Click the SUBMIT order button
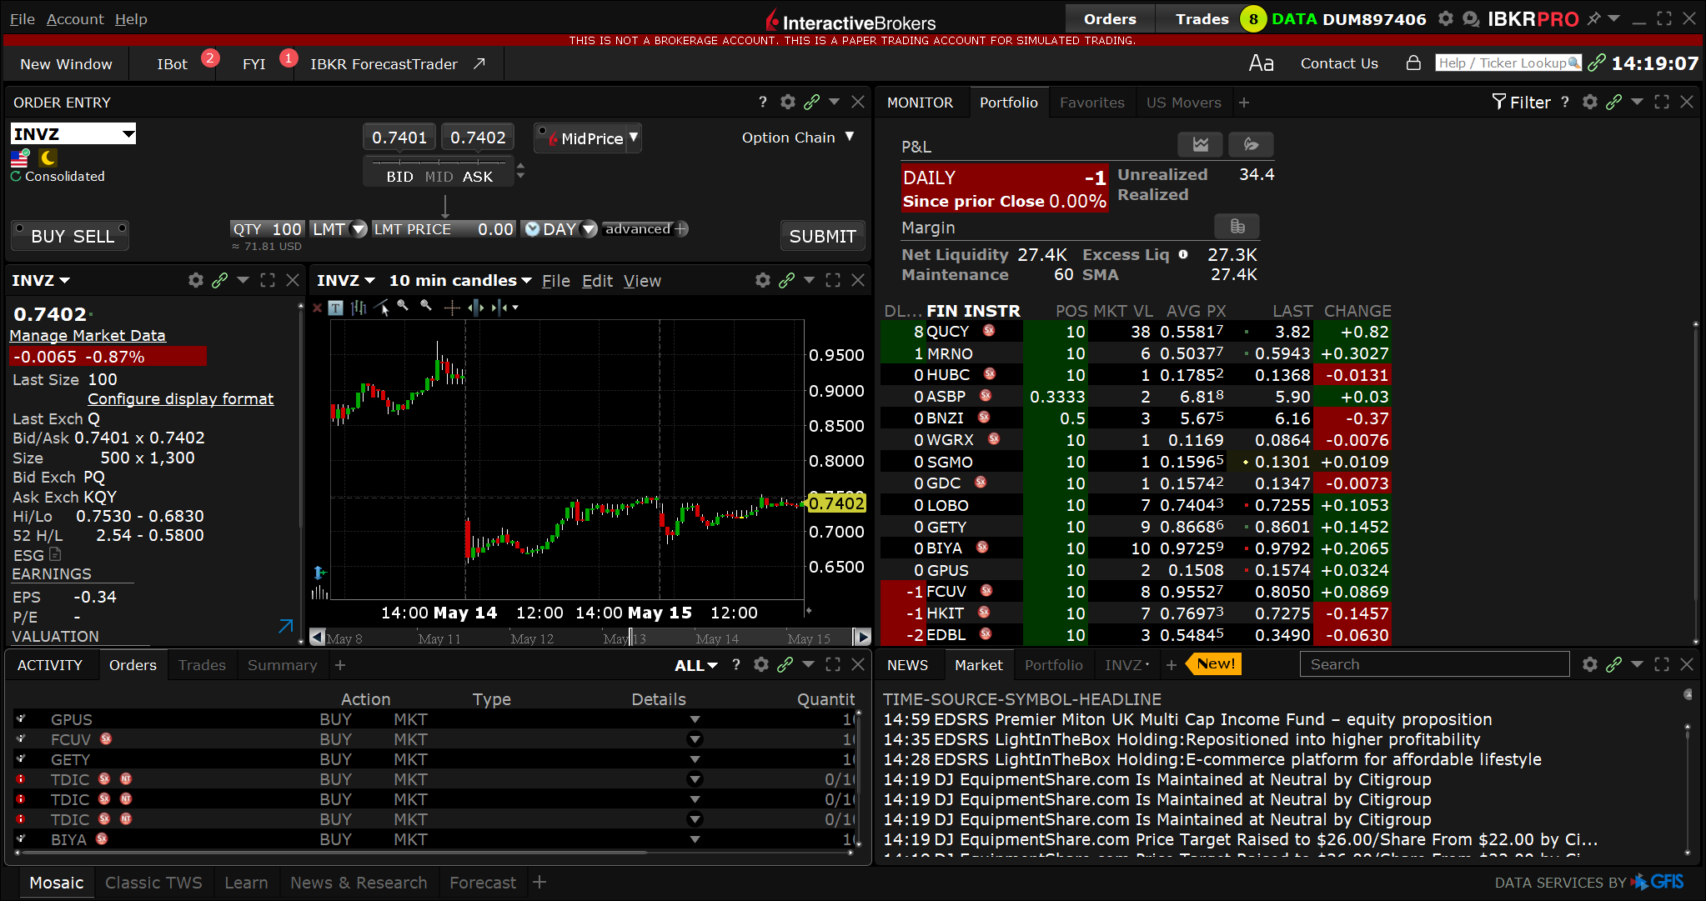Image resolution: width=1706 pixels, height=901 pixels. [x=822, y=236]
